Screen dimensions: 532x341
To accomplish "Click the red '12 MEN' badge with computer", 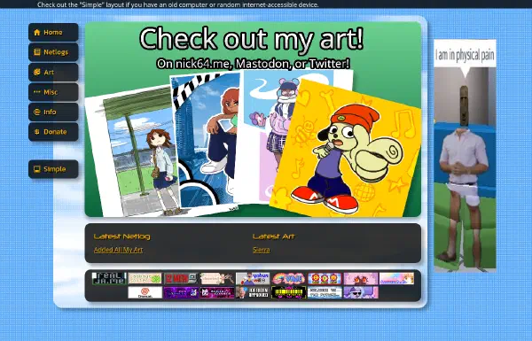I will pos(181,279).
